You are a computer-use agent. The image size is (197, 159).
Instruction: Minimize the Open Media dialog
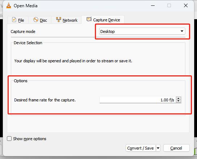153,6
